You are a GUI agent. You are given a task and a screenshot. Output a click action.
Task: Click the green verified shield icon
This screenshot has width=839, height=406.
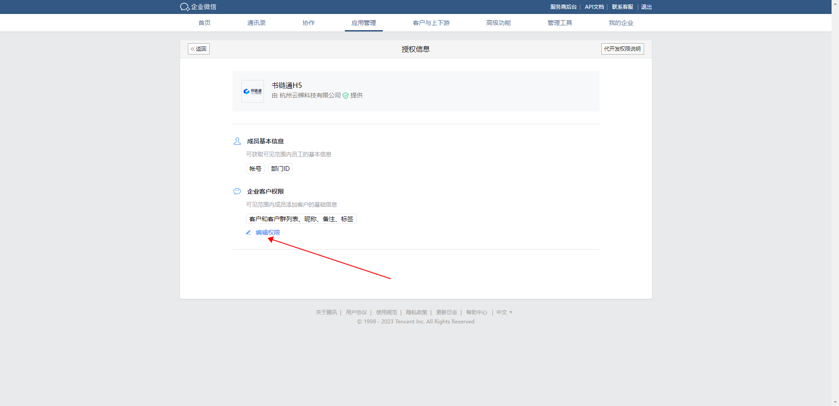click(346, 96)
